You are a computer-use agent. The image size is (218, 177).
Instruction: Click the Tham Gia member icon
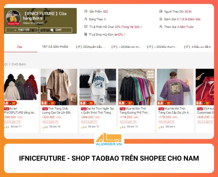[x=161, y=26]
